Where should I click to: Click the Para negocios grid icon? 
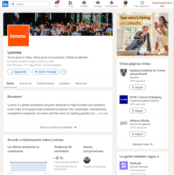click(142, 2)
